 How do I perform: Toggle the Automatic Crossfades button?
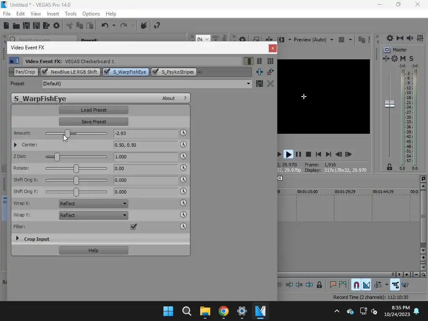coord(367,285)
